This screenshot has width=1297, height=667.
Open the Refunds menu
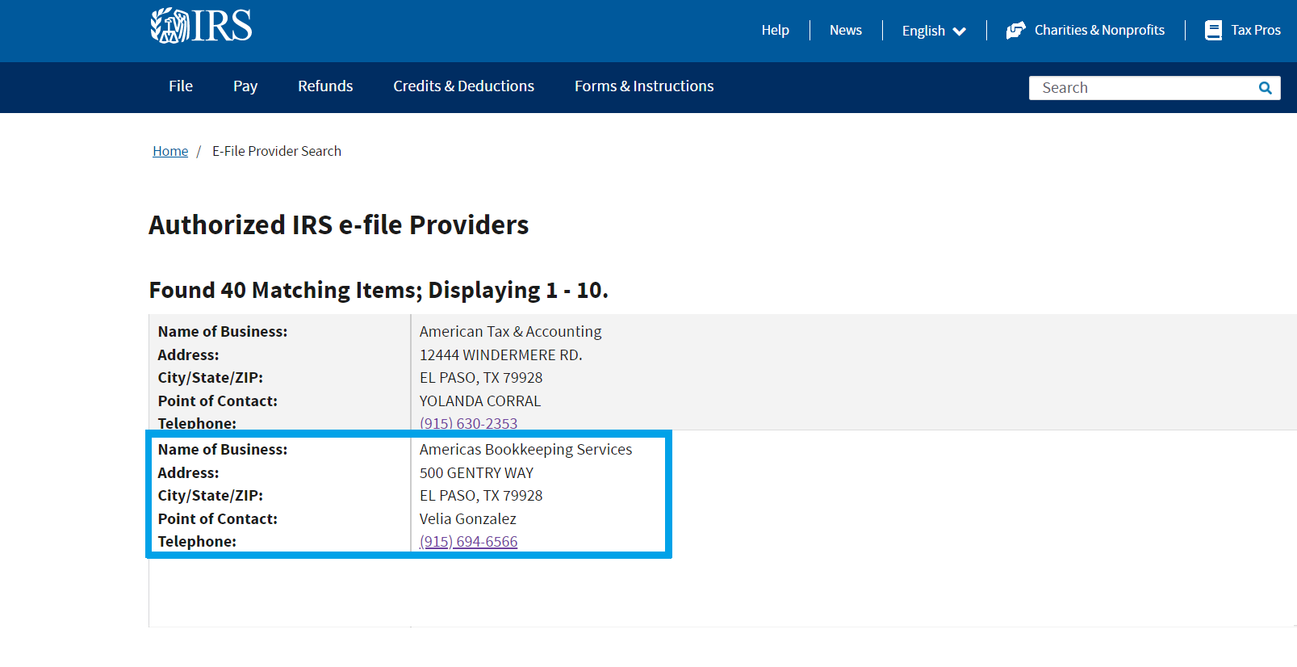[x=325, y=86]
